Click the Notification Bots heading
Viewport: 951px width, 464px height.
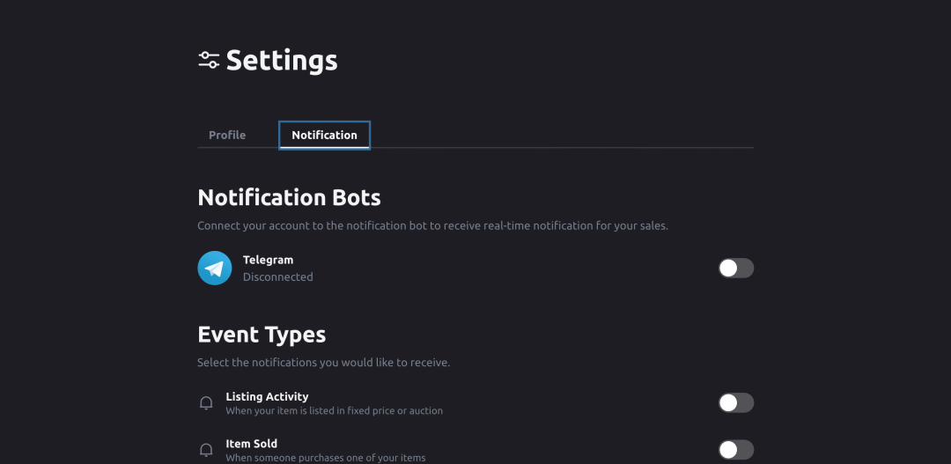click(289, 197)
